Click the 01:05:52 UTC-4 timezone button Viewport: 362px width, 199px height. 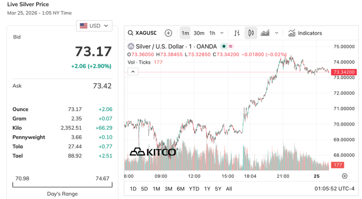coord(334,189)
